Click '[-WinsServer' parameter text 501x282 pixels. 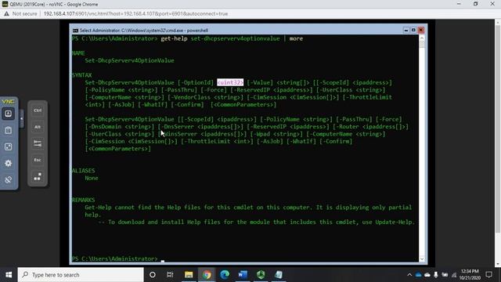pos(177,134)
